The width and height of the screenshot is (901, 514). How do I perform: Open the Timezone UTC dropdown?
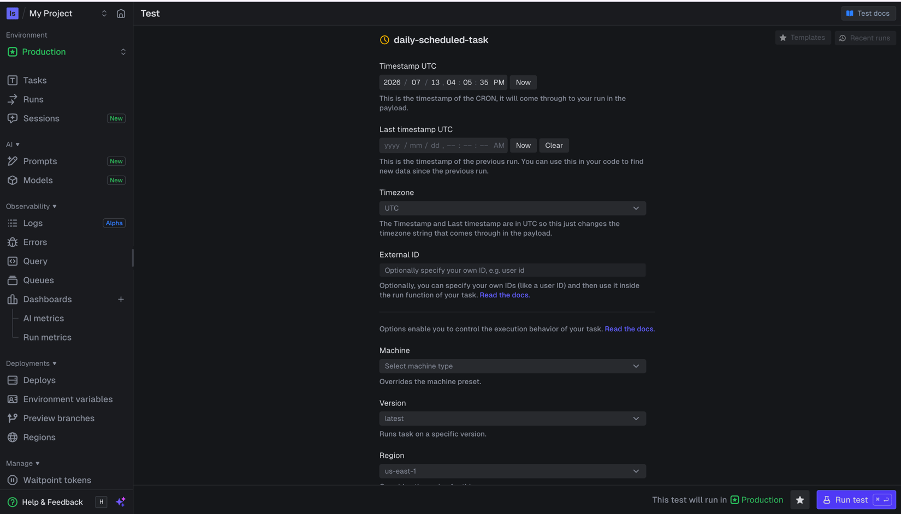pyautogui.click(x=512, y=208)
